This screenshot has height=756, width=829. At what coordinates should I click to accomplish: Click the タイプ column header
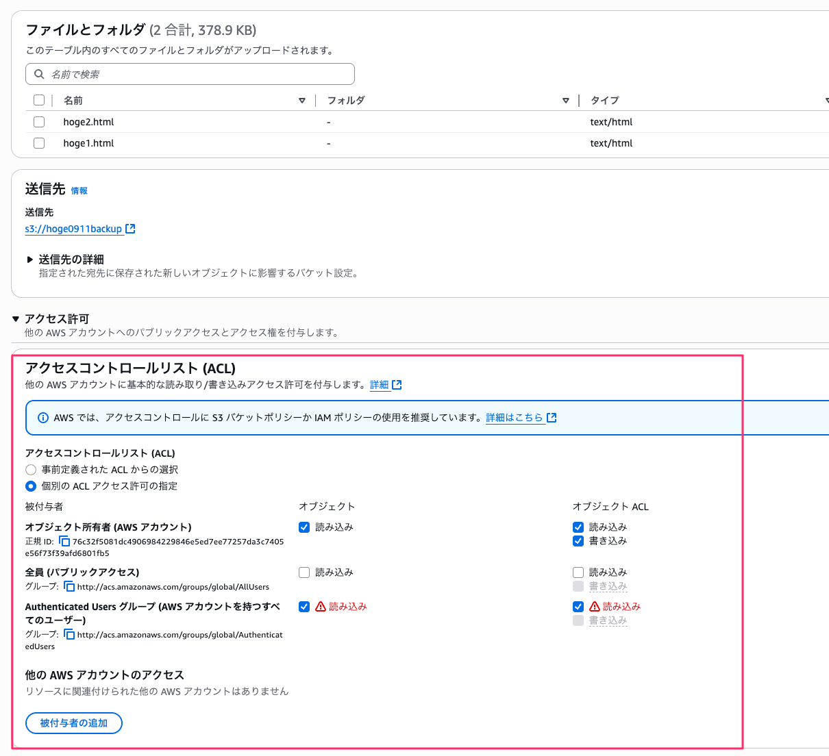coord(605,101)
